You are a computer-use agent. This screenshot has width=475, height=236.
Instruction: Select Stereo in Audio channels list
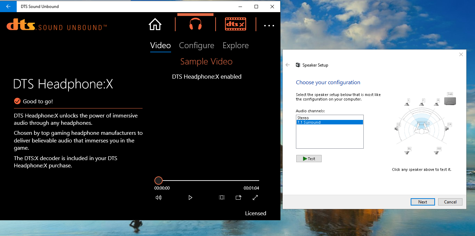coord(330,118)
